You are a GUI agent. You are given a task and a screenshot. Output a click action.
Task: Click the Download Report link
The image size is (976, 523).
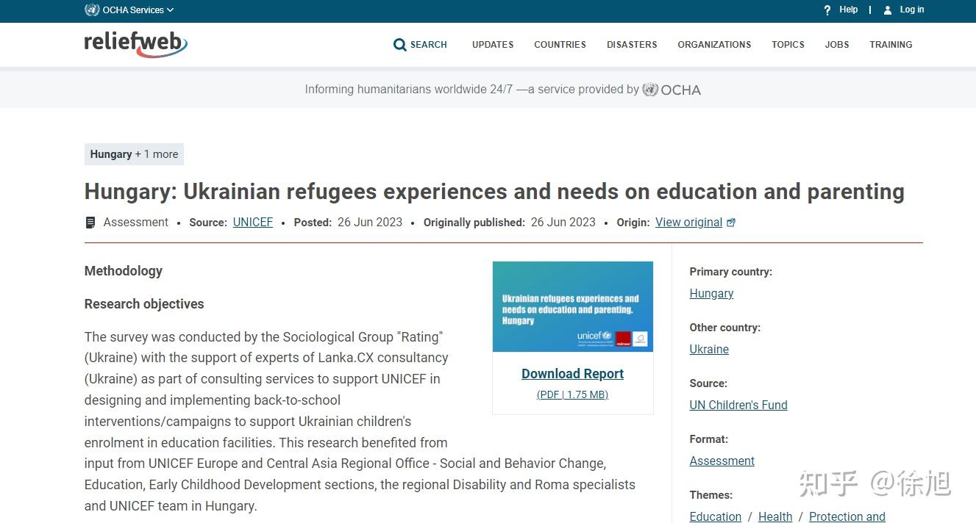click(x=572, y=373)
